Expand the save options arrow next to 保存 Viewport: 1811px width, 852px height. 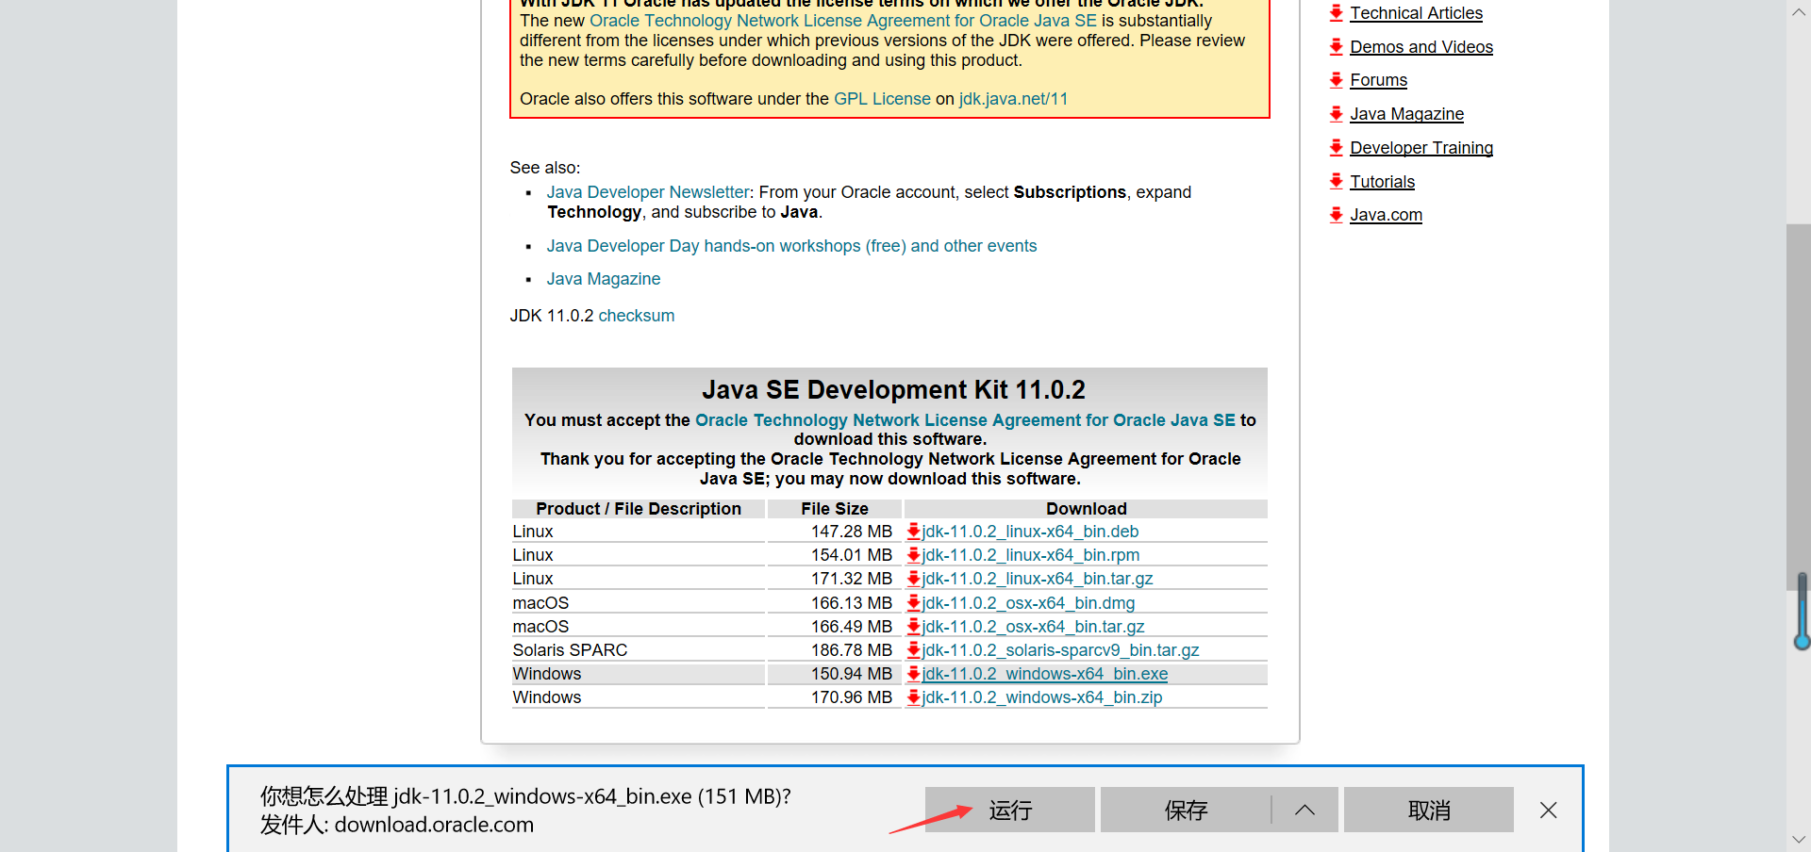1304,810
